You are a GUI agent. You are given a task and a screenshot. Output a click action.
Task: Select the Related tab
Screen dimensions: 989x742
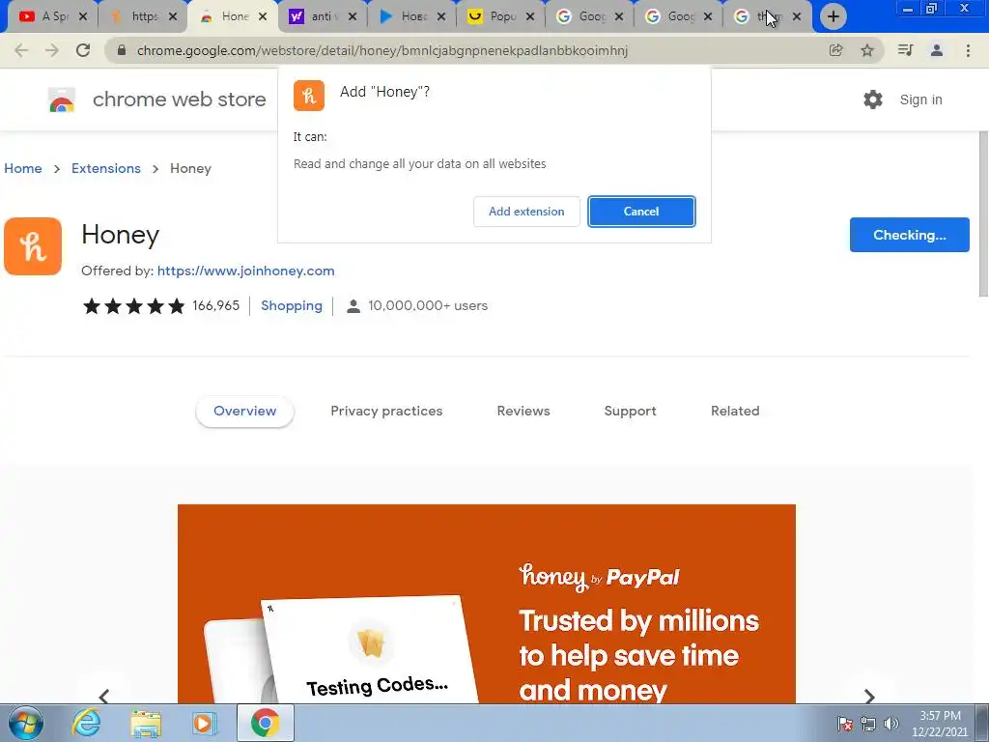pyautogui.click(x=735, y=412)
